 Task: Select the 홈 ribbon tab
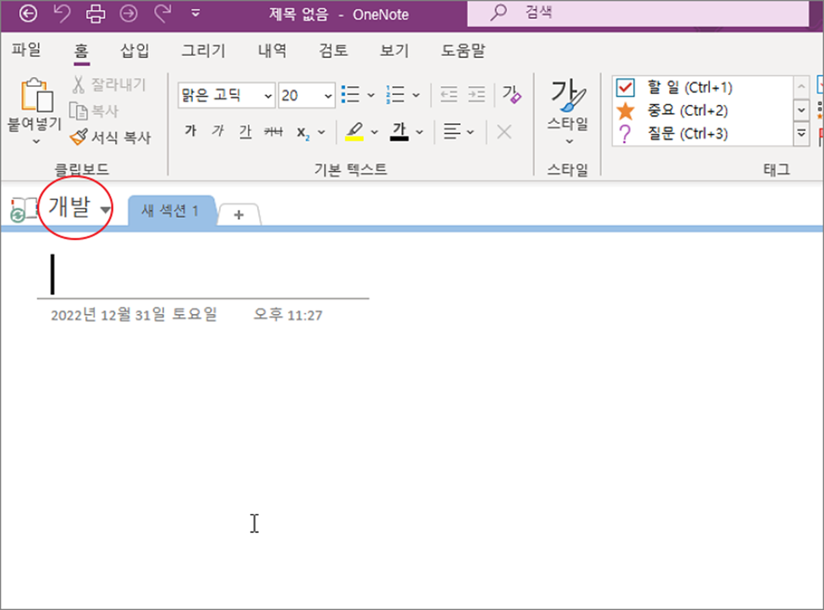[x=81, y=51]
